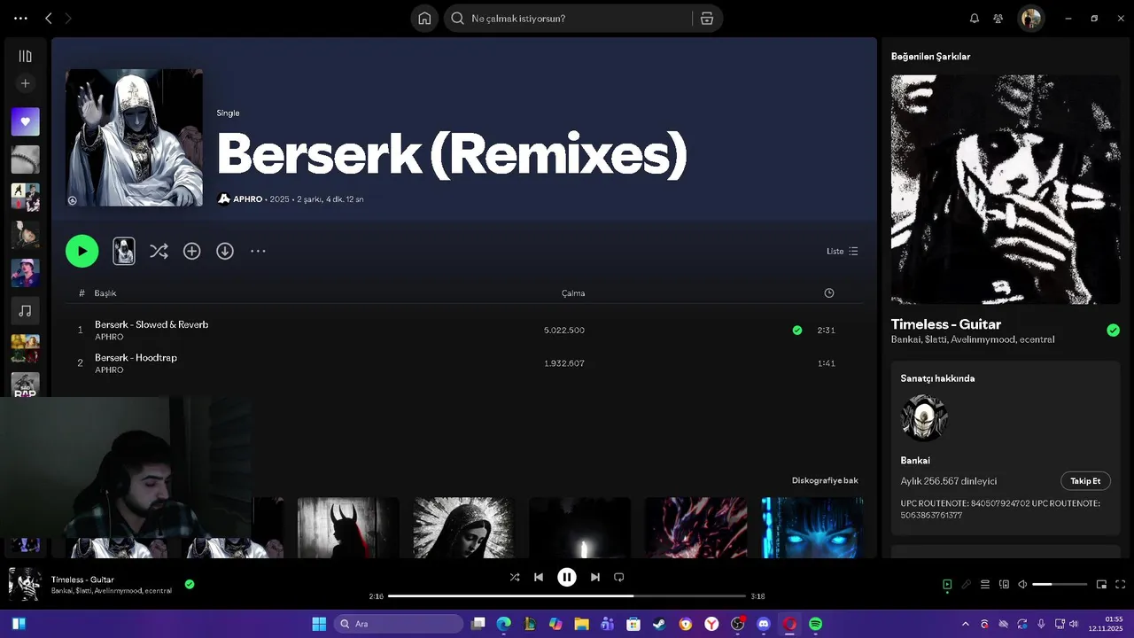The height and width of the screenshot is (638, 1134).
Task: Open the album preview thumbnail beside play
Action: (124, 251)
